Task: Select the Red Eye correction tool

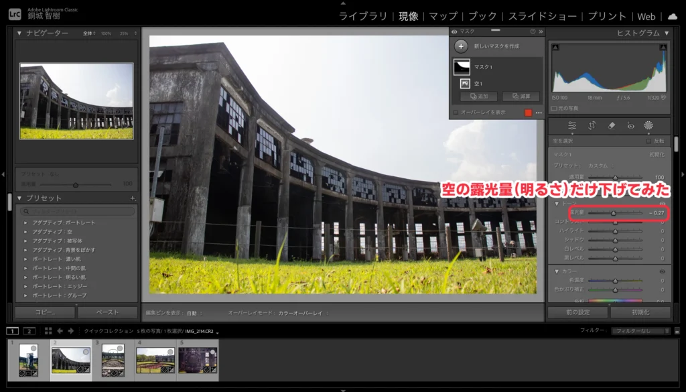Action: 630,125
